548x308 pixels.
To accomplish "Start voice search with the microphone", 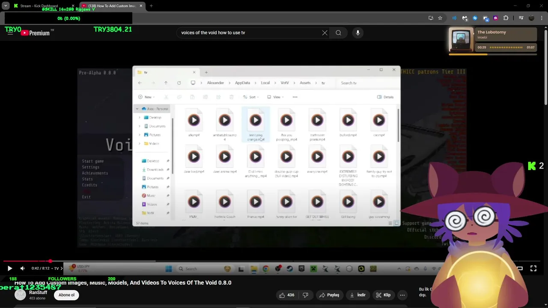I will click(358, 33).
